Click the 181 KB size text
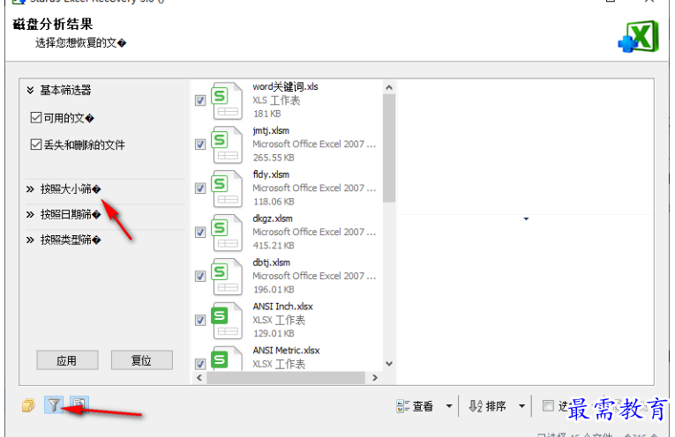Image resolution: width=675 pixels, height=437 pixels. click(266, 114)
